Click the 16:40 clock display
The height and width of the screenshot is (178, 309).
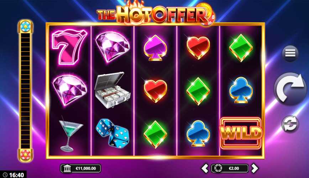[14, 175]
